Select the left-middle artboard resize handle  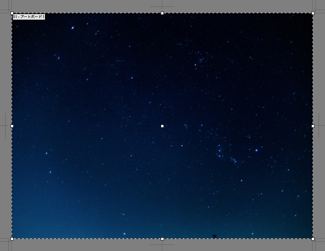pos(12,126)
